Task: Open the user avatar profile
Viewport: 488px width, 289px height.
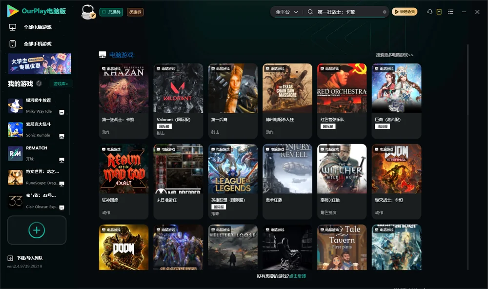Action: coord(88,12)
